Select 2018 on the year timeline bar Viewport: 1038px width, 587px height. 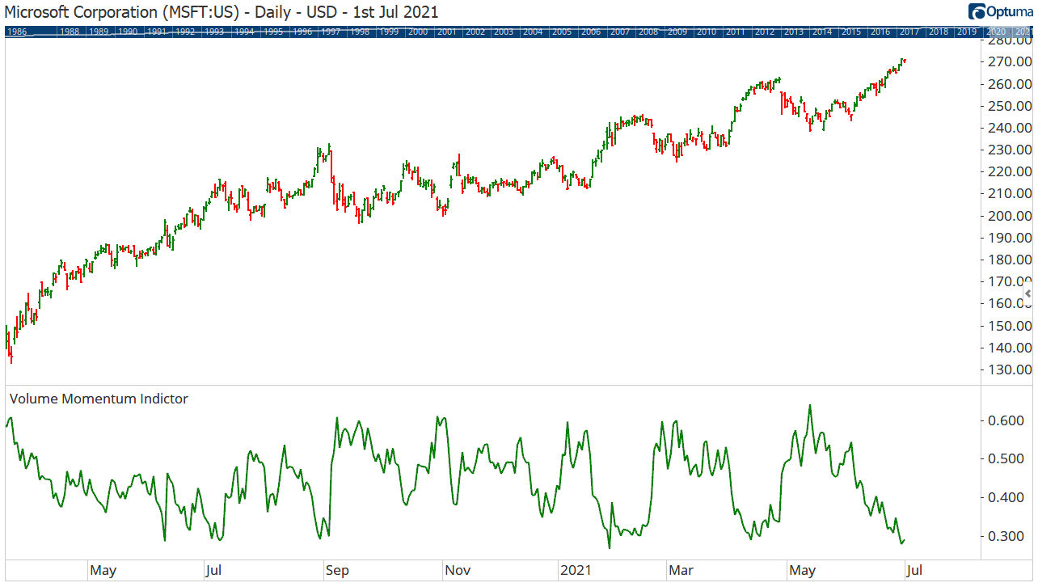(939, 32)
